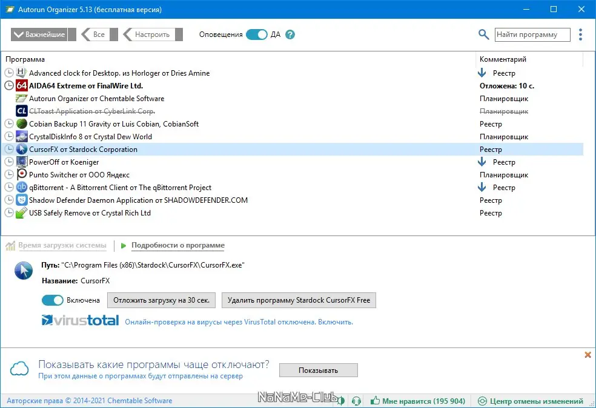This screenshot has width=596, height=408.
Task: Click the Комментарий column header
Action: click(503, 59)
